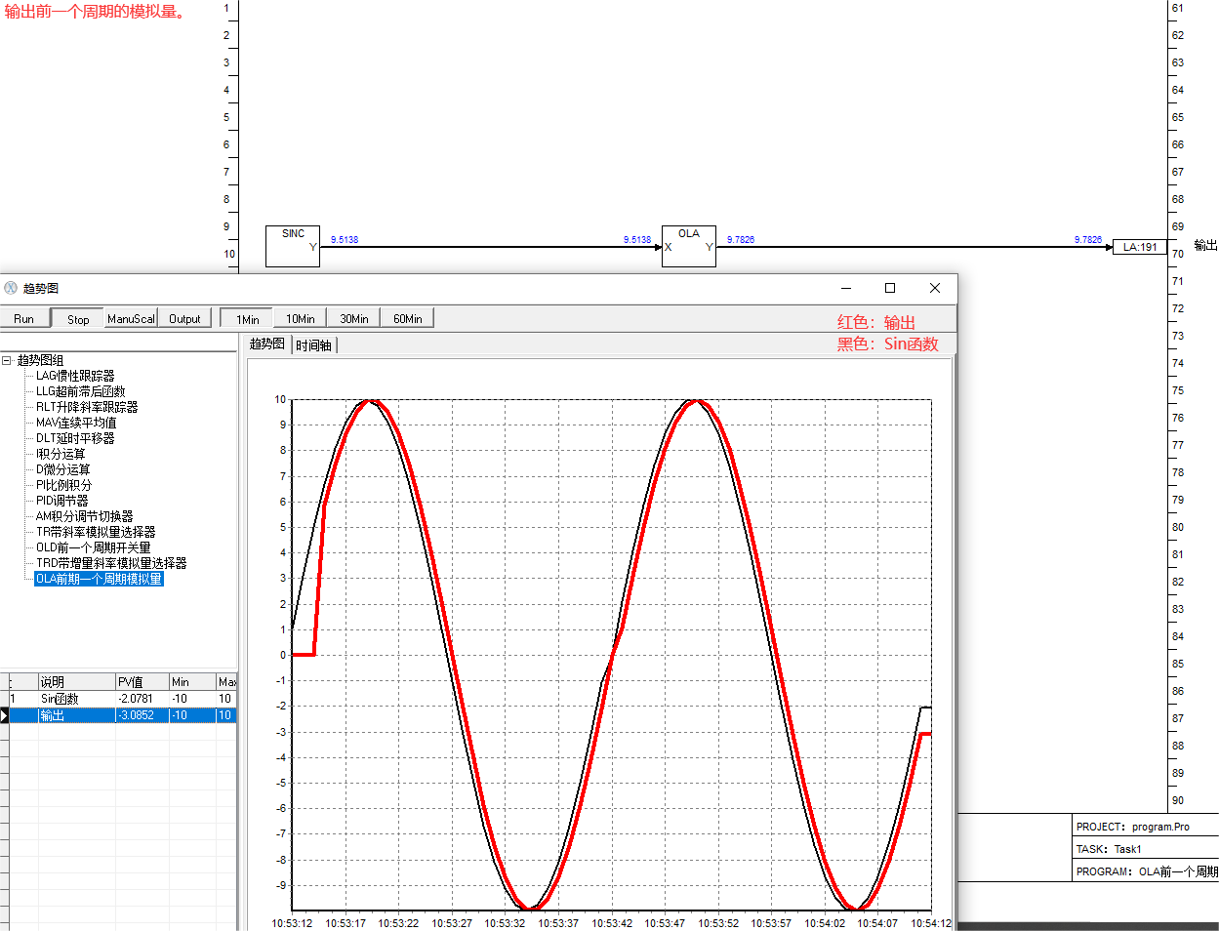Screen dimensions: 1219x931
Task: Click the SINC function block
Action: 293,246
